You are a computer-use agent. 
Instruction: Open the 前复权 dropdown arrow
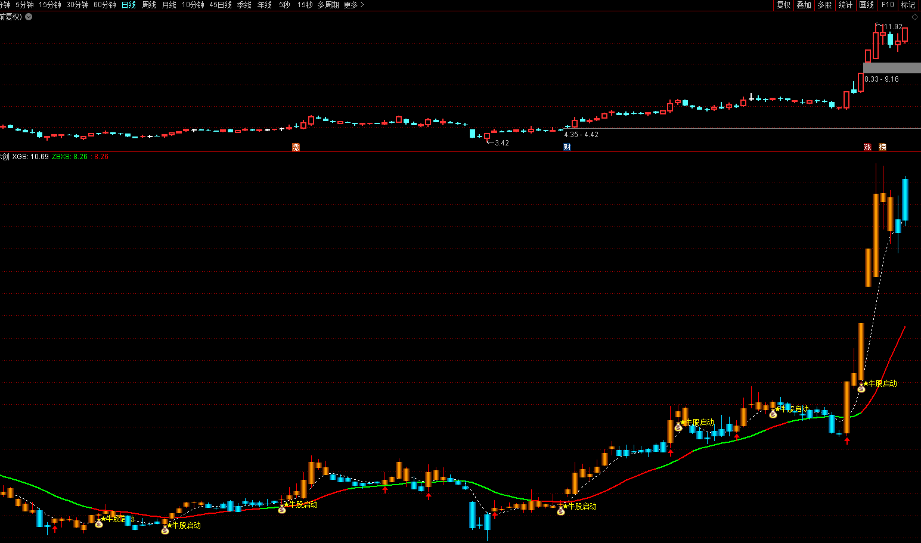click(x=29, y=17)
